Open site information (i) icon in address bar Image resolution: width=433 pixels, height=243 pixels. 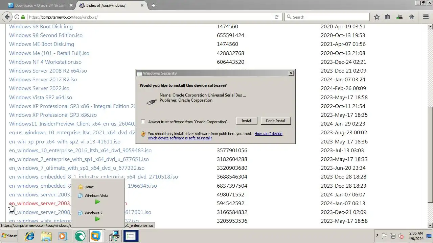coord(17,17)
